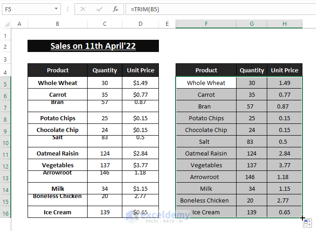Screen dimensions: 316x231
Task: Click the Whole Wheat cell in column F
Action: click(x=206, y=83)
